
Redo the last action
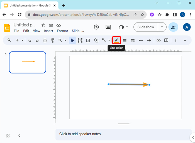37,40
